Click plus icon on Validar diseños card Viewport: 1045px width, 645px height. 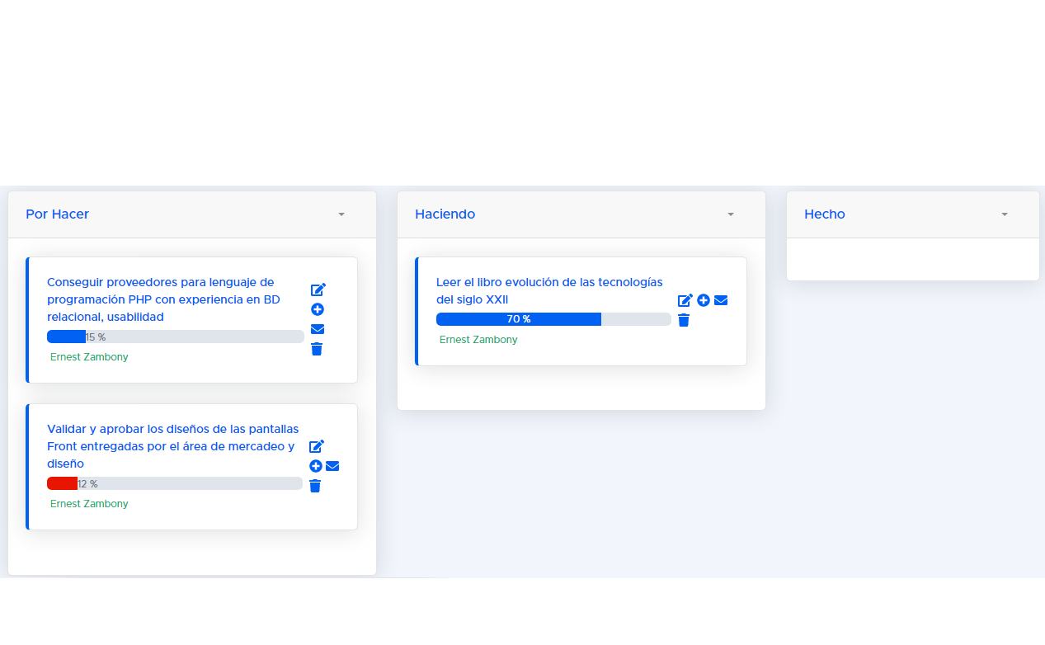click(x=316, y=466)
